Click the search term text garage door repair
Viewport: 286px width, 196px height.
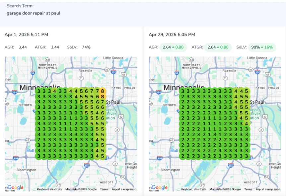pos(33,13)
